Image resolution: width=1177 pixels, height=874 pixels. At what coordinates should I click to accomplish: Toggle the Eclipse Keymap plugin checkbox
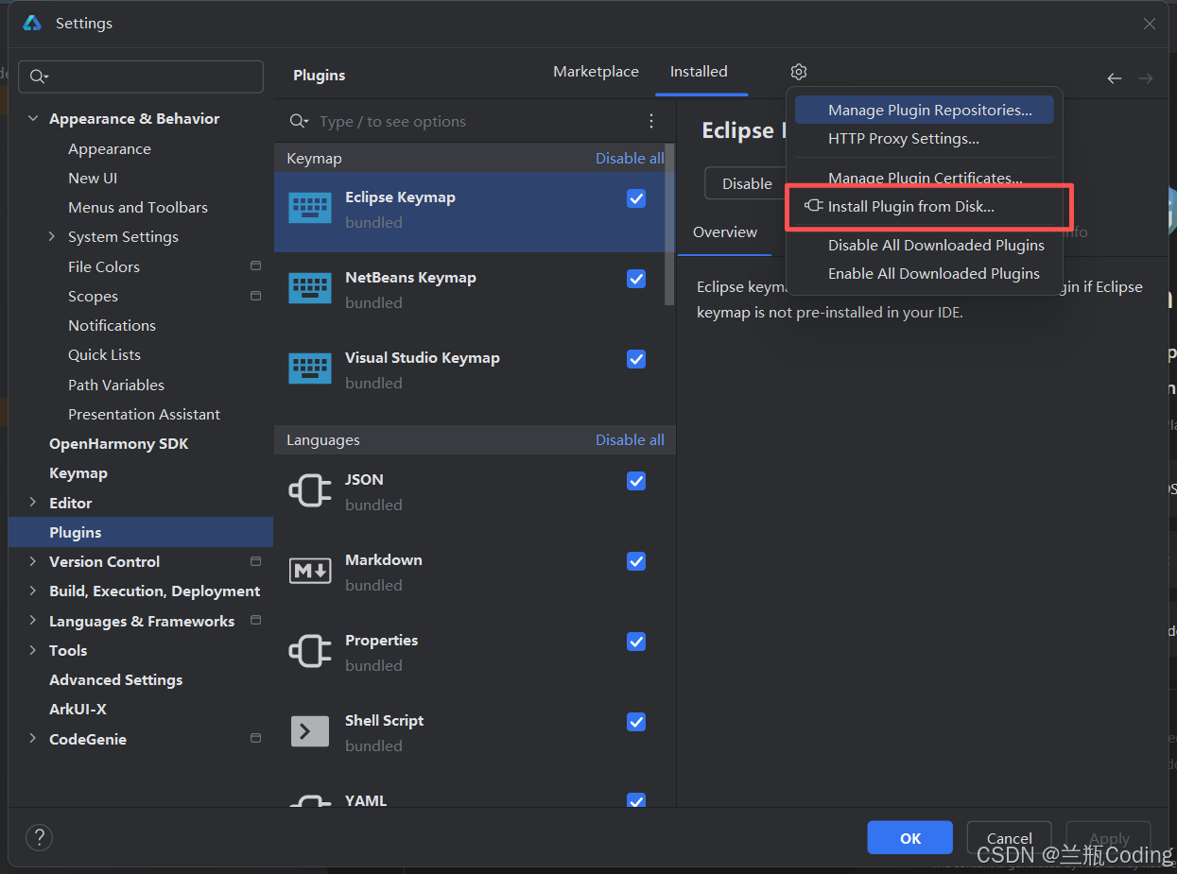(636, 198)
